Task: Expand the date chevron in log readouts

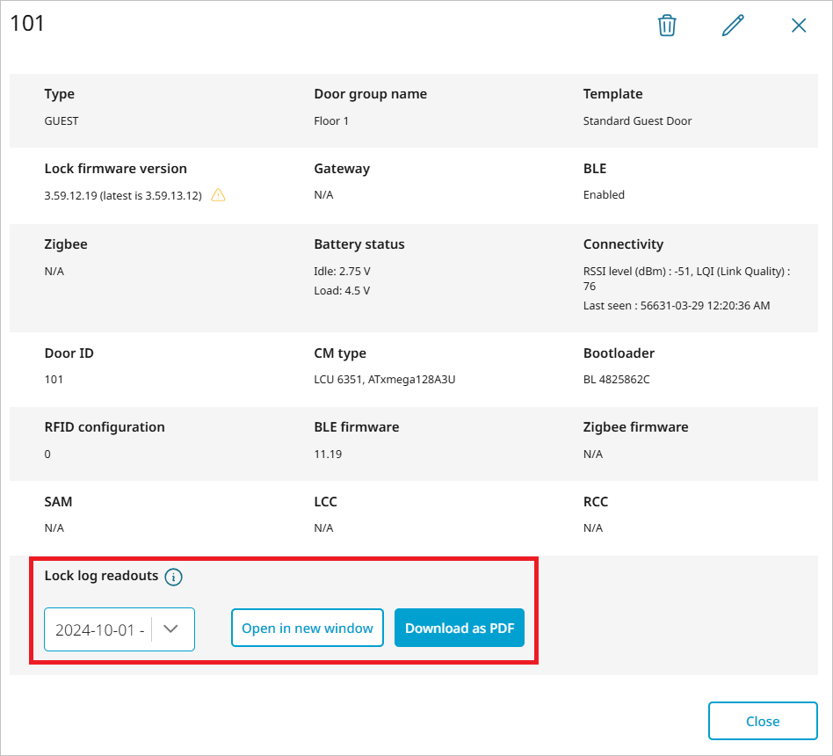Action: pos(171,629)
